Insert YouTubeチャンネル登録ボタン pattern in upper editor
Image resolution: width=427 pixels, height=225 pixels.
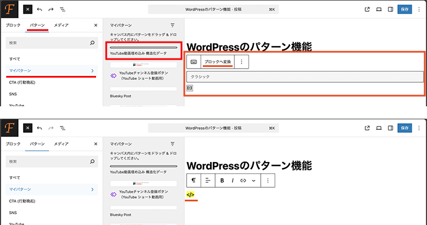pyautogui.click(x=143, y=72)
